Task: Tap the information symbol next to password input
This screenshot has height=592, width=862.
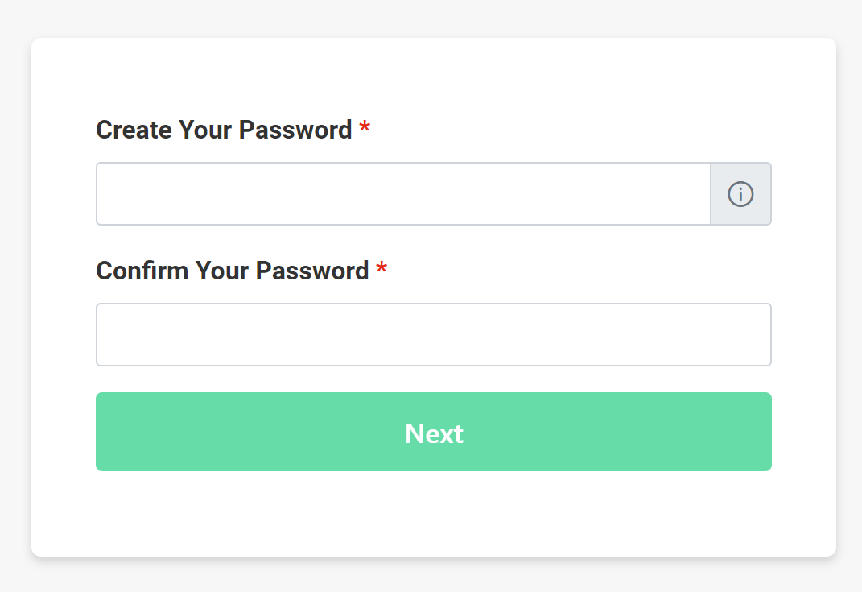Action: click(x=740, y=194)
